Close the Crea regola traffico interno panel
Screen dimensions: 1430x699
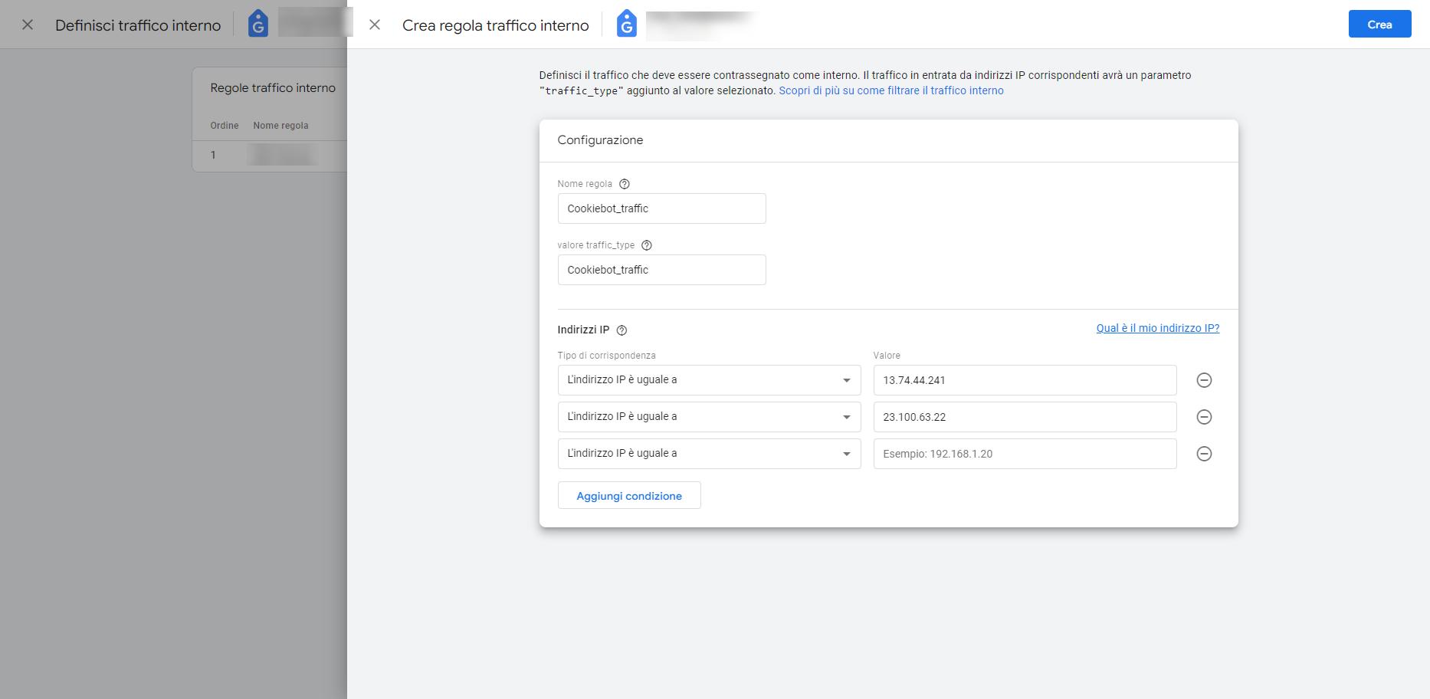coord(375,25)
